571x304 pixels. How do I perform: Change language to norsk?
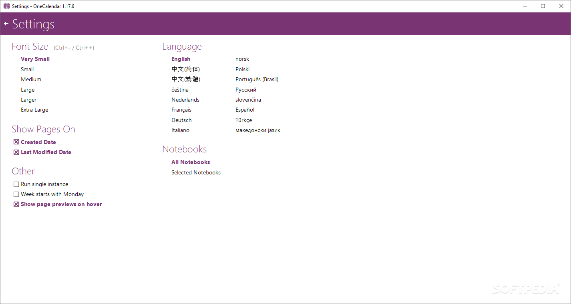pyautogui.click(x=242, y=59)
